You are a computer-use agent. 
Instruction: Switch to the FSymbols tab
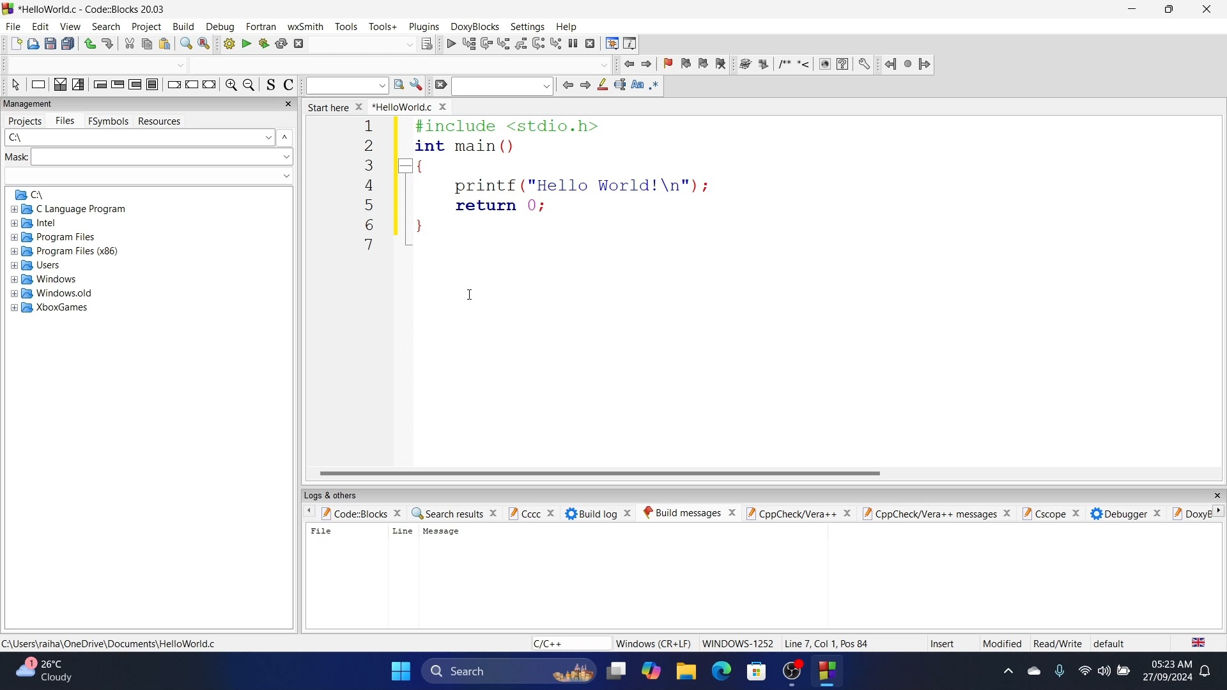[109, 122]
